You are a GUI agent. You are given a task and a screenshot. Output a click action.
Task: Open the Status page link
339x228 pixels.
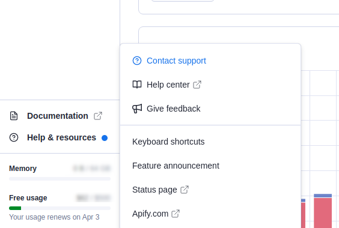(210, 190)
